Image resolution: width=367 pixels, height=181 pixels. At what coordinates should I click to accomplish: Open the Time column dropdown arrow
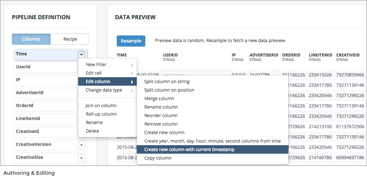click(82, 54)
